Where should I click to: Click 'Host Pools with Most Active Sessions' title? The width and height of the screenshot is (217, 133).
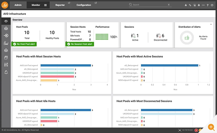coord(140,56)
